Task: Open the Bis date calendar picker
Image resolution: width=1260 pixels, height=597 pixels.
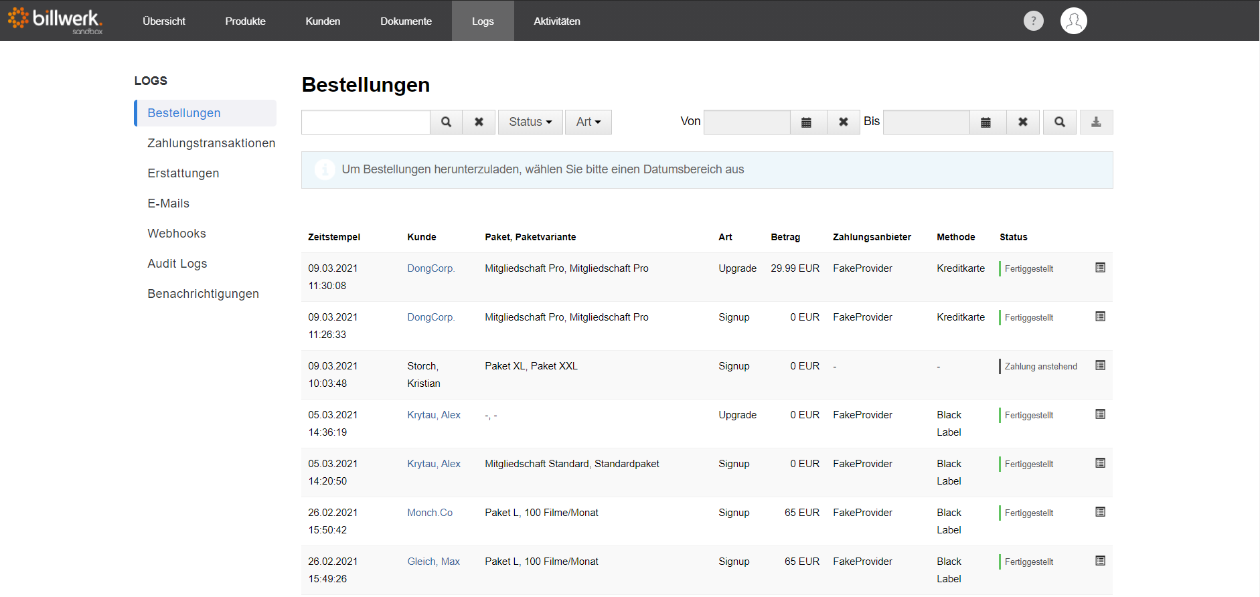Action: click(x=986, y=122)
